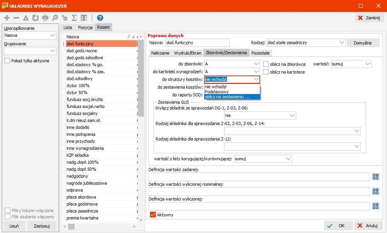The width and height of the screenshot is (387, 233).
Task: Click the Anuluj button
Action: [368, 226]
